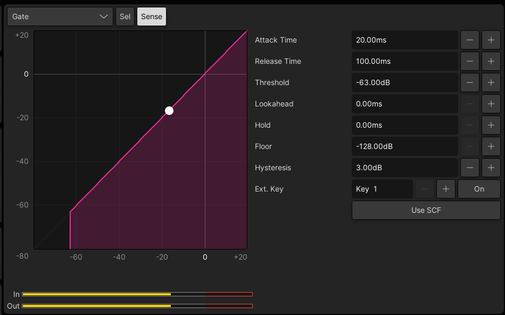Click plus button for Release Time
505x315 pixels.
coord(491,61)
